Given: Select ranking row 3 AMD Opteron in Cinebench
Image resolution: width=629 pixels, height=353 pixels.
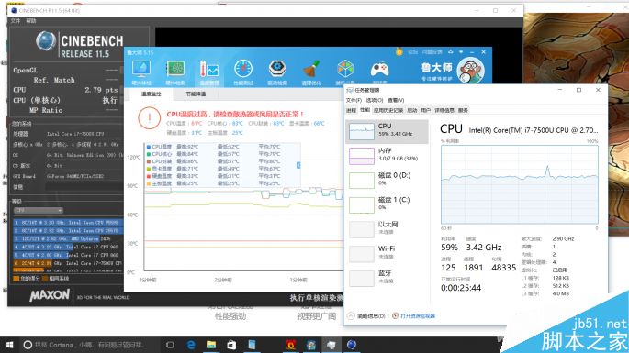Looking at the screenshot, I should pos(68,238).
